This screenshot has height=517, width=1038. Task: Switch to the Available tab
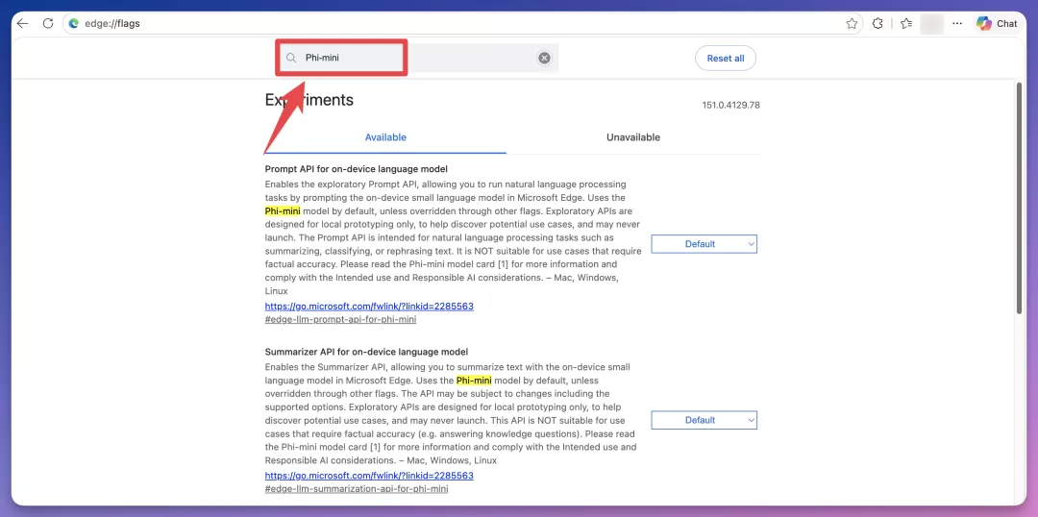pyautogui.click(x=385, y=137)
